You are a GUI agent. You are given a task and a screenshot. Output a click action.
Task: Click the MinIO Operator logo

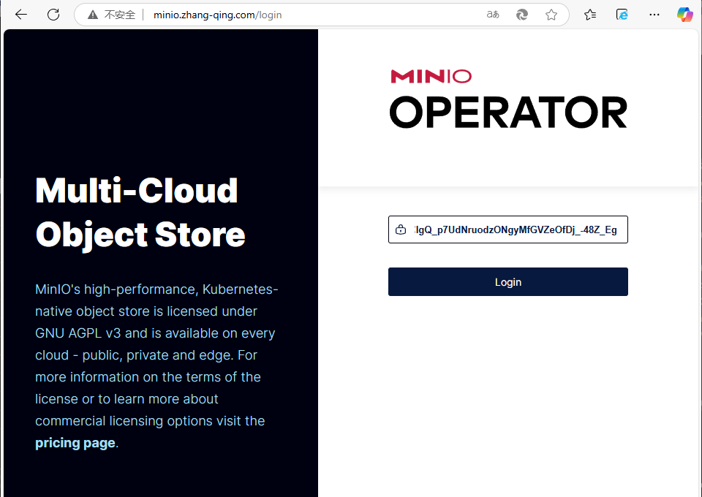(508, 99)
